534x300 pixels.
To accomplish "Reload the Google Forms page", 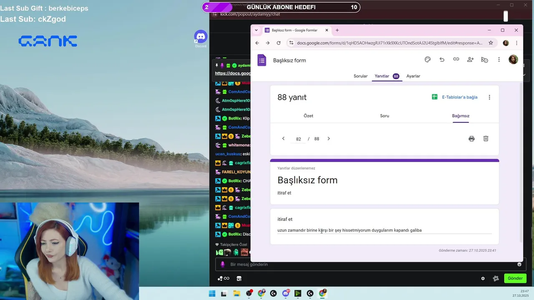I will (x=279, y=43).
